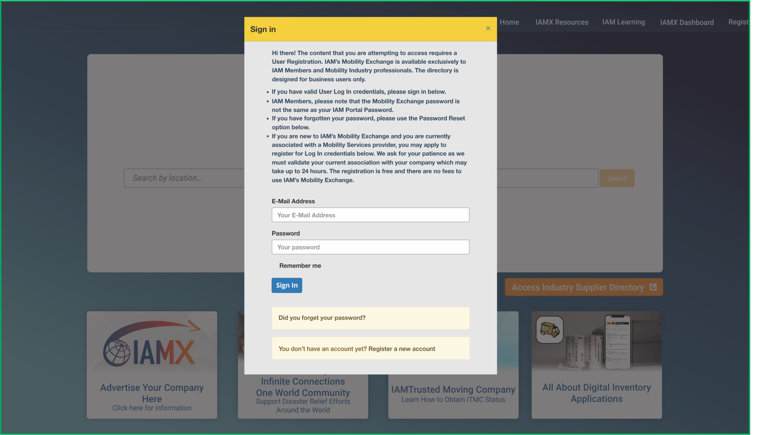Click the external link icon on Supplier Directory
The height and width of the screenshot is (435, 777).
pyautogui.click(x=653, y=287)
